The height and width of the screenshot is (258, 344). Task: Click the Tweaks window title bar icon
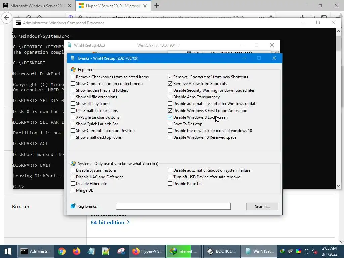tap(73, 58)
